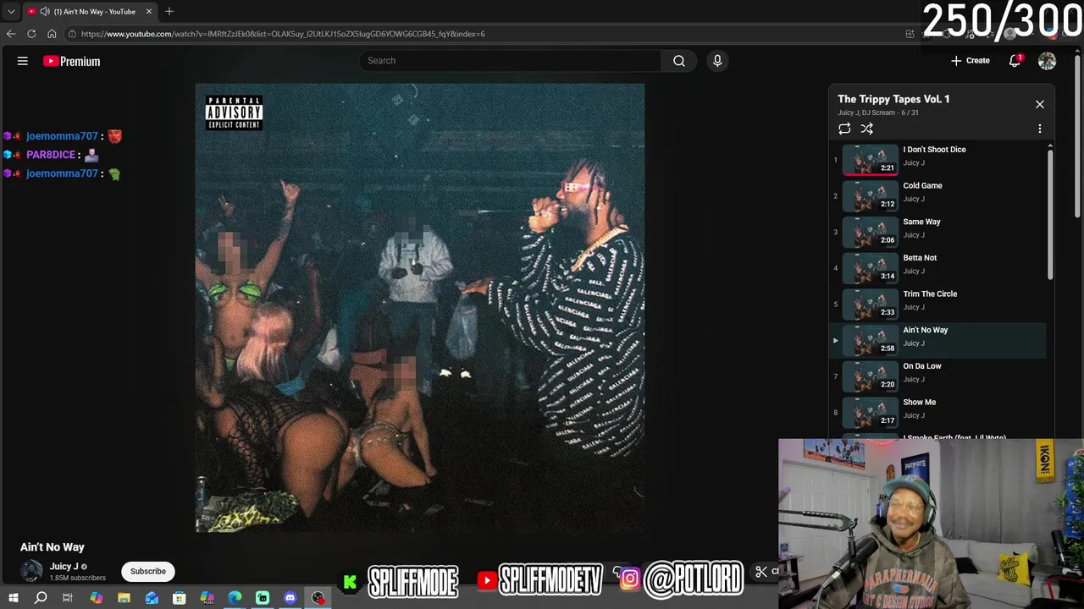This screenshot has width=1084, height=609.
Task: Open Task View on taskbar
Action: tap(68, 598)
